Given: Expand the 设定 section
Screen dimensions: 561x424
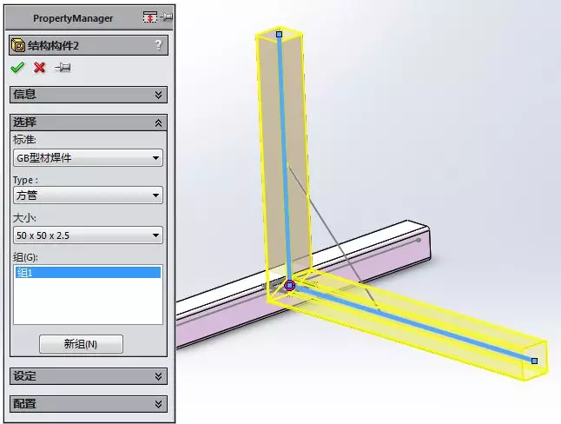Looking at the screenshot, I should click(89, 376).
